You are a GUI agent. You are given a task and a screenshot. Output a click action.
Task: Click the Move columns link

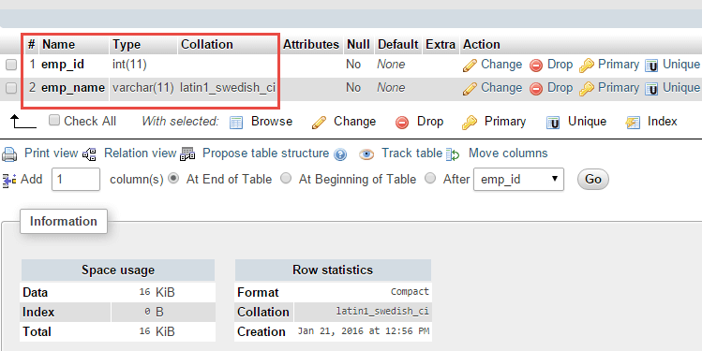pos(508,154)
